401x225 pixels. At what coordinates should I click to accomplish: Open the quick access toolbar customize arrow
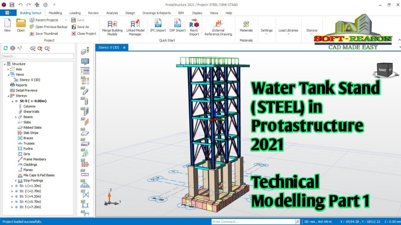(x=54, y=5)
